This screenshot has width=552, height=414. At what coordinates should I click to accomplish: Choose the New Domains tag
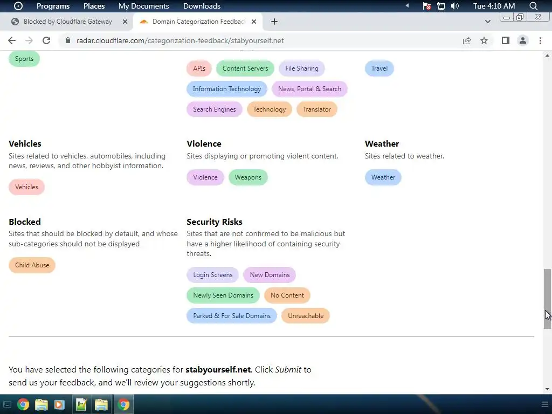tap(270, 274)
